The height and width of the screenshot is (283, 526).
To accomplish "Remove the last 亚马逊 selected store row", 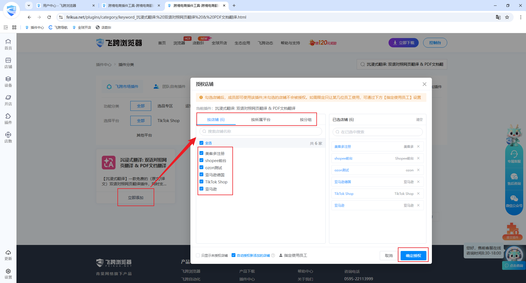I will click(418, 205).
